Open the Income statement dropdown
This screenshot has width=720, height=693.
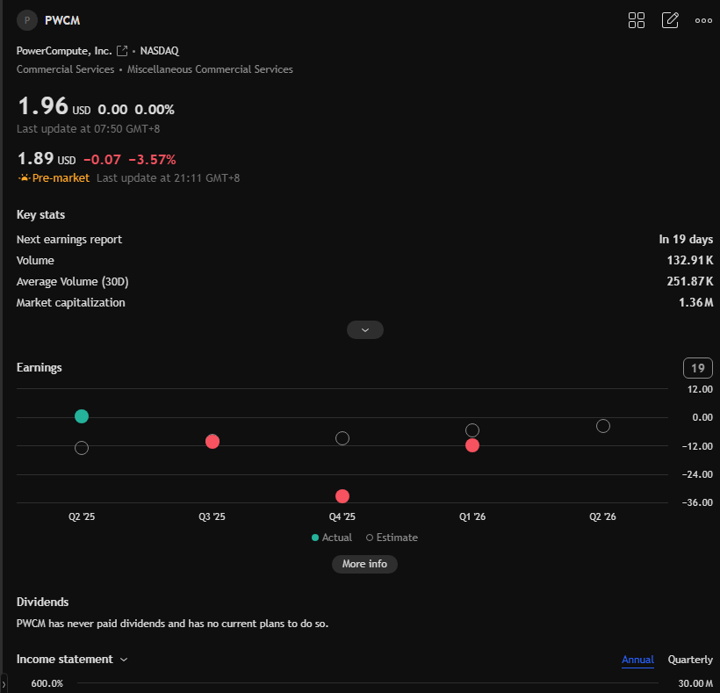point(72,659)
